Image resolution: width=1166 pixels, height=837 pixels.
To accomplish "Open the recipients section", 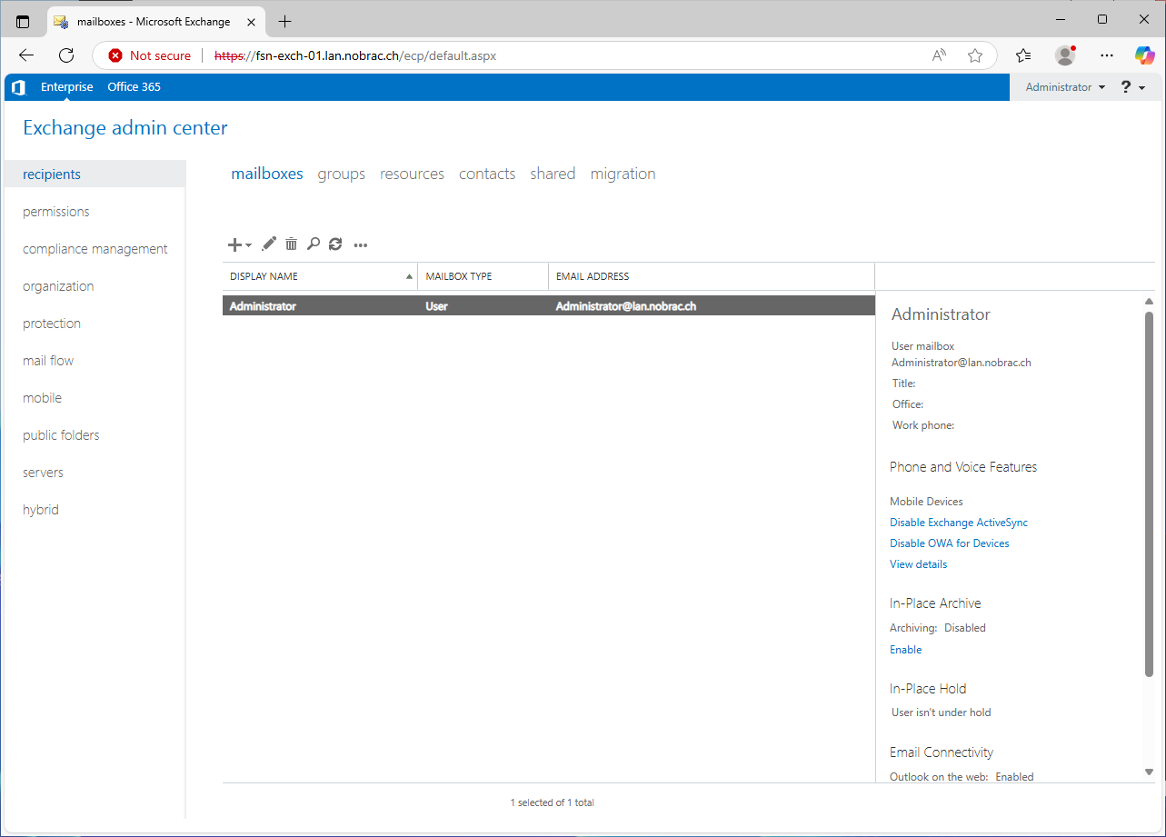I will tap(95, 174).
